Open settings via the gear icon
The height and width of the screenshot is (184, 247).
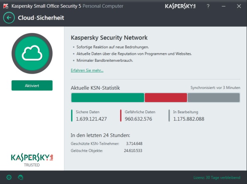[9, 177]
